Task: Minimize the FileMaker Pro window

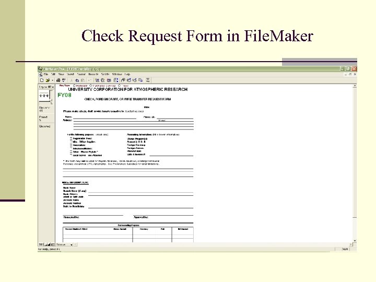Action: point(343,69)
